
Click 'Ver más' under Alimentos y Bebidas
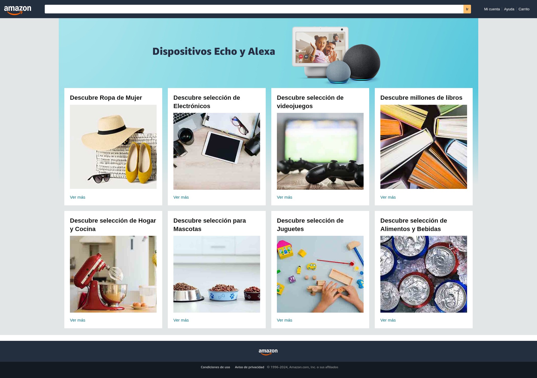[388, 320]
